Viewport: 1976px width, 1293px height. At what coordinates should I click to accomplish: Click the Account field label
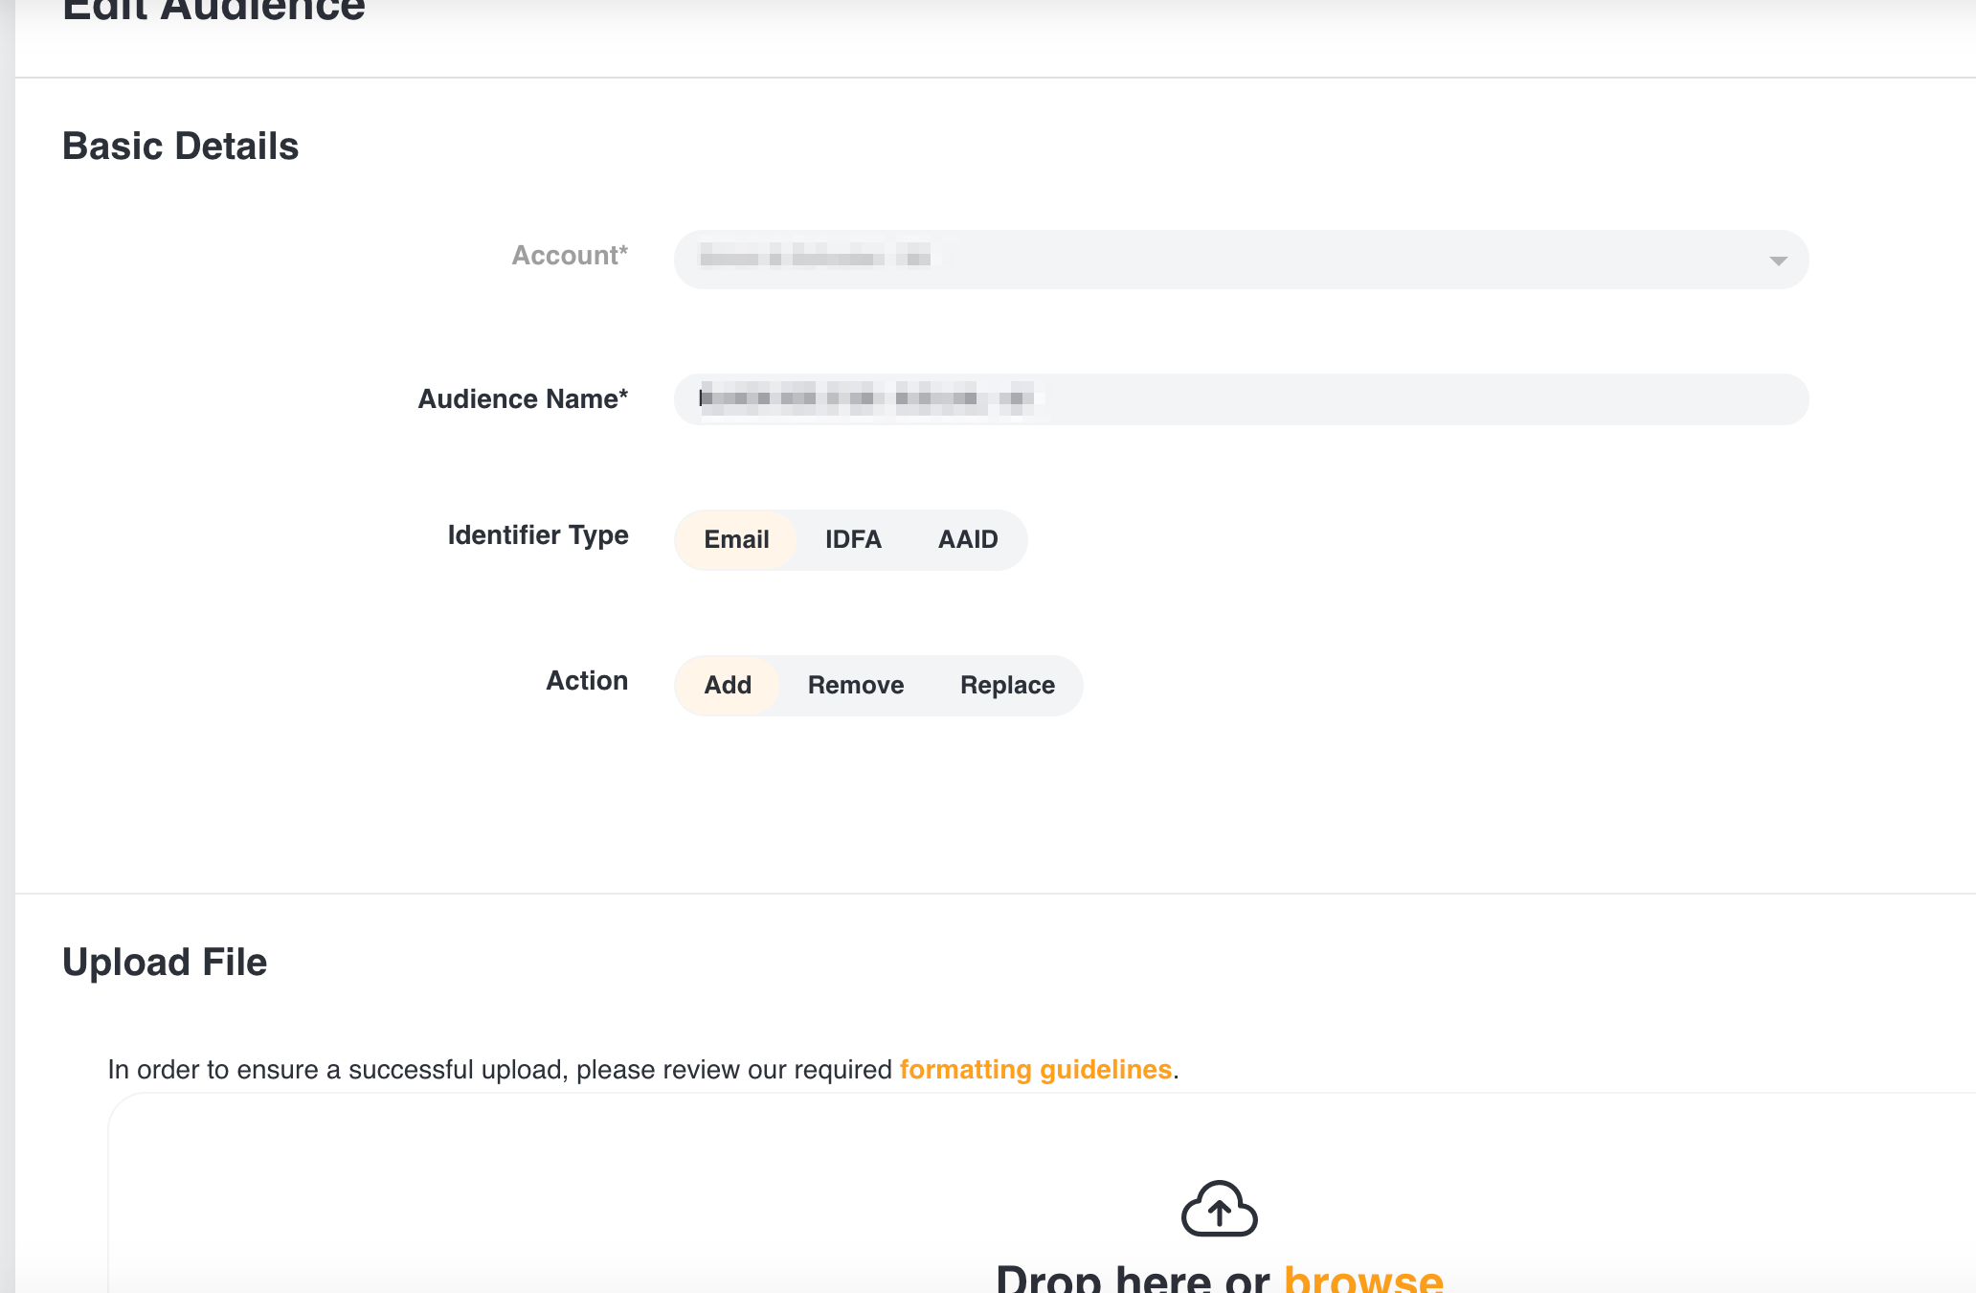click(x=570, y=256)
